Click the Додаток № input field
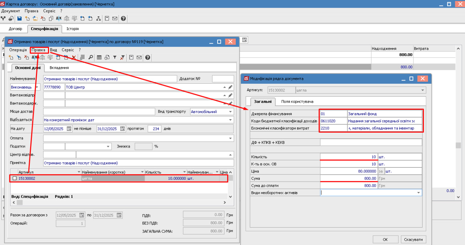The image size is (465, 245). point(223,79)
